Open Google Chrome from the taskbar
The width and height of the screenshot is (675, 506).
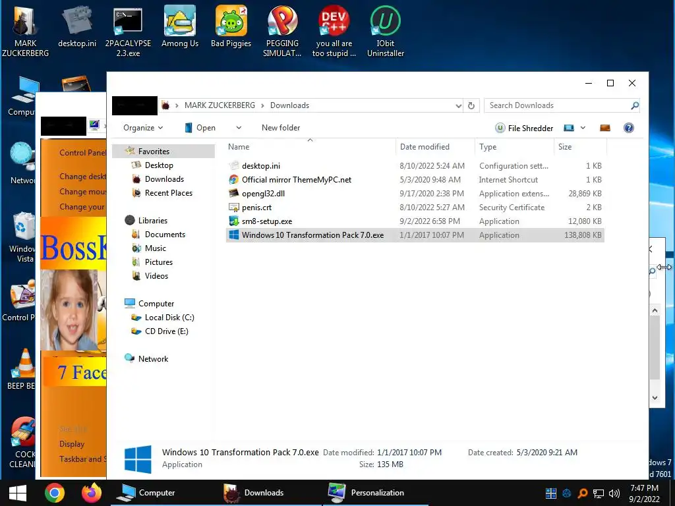pos(54,493)
